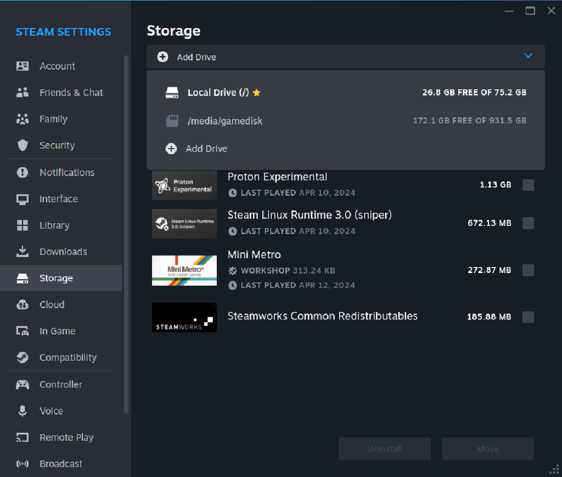
Task: Open the Controller settings icon
Action: click(23, 384)
